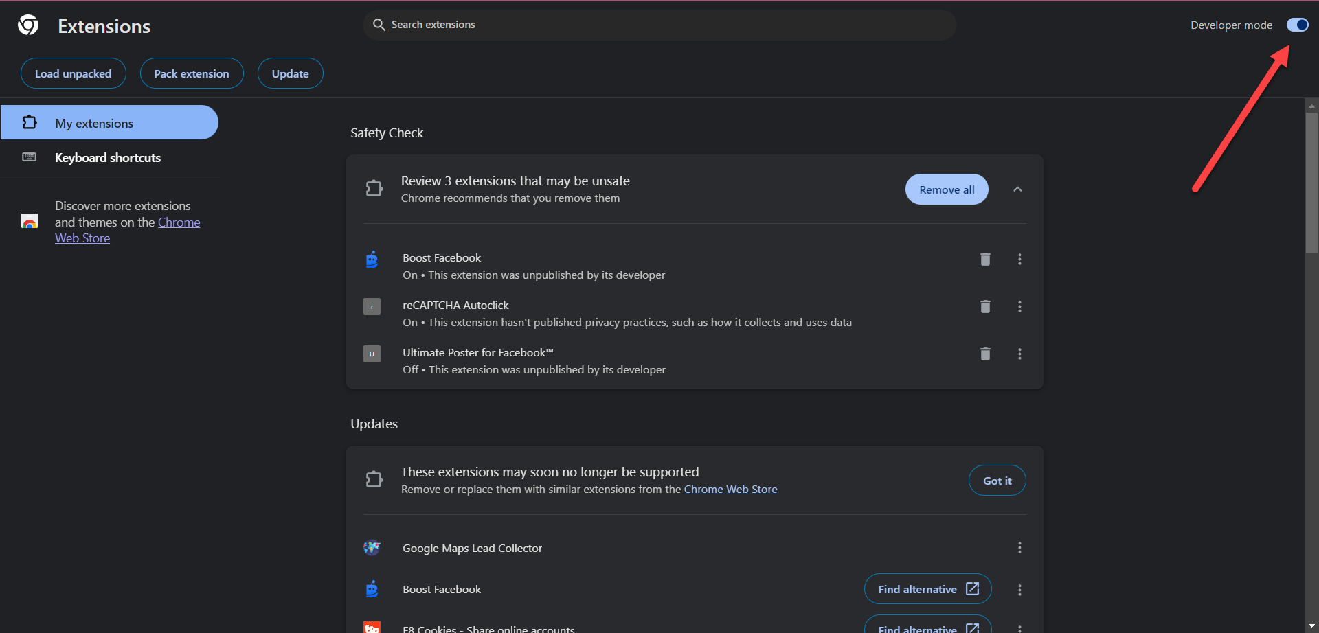The width and height of the screenshot is (1319, 633).
Task: Click the F8 Cookies extension icon
Action: (x=372, y=626)
